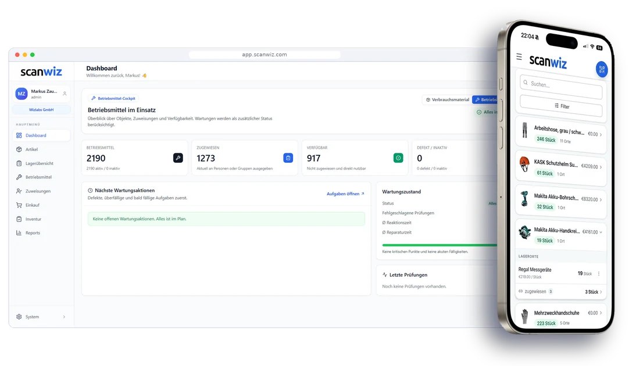Click the browser address bar app.scanwiz.com
This screenshot has height=366, width=636.
click(265, 55)
